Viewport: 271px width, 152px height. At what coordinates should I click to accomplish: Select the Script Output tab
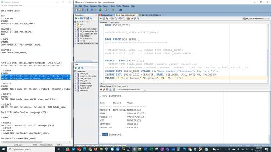tap(106, 86)
